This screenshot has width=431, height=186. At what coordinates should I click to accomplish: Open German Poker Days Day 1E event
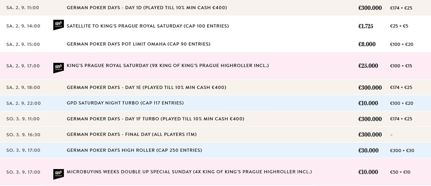[x=146, y=88]
